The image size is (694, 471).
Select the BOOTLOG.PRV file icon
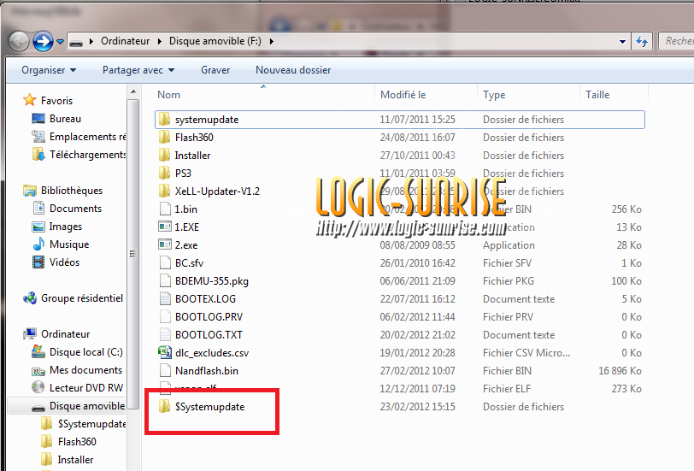(165, 316)
